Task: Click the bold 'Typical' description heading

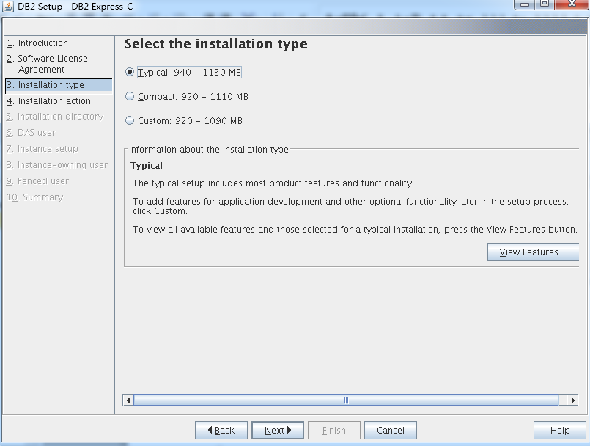Action: [x=147, y=166]
